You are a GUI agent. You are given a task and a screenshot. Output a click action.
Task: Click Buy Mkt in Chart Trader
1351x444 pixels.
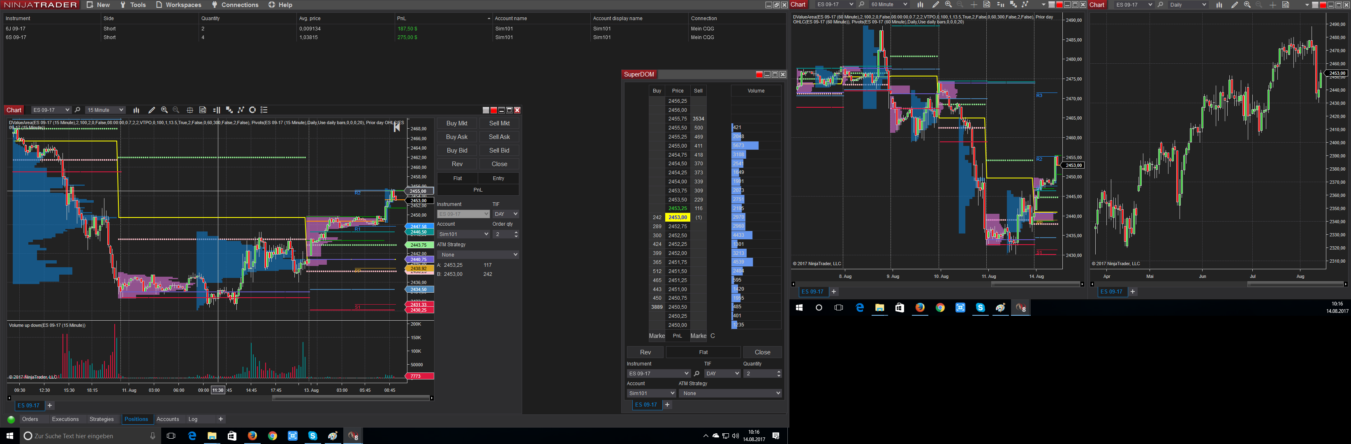coord(457,123)
